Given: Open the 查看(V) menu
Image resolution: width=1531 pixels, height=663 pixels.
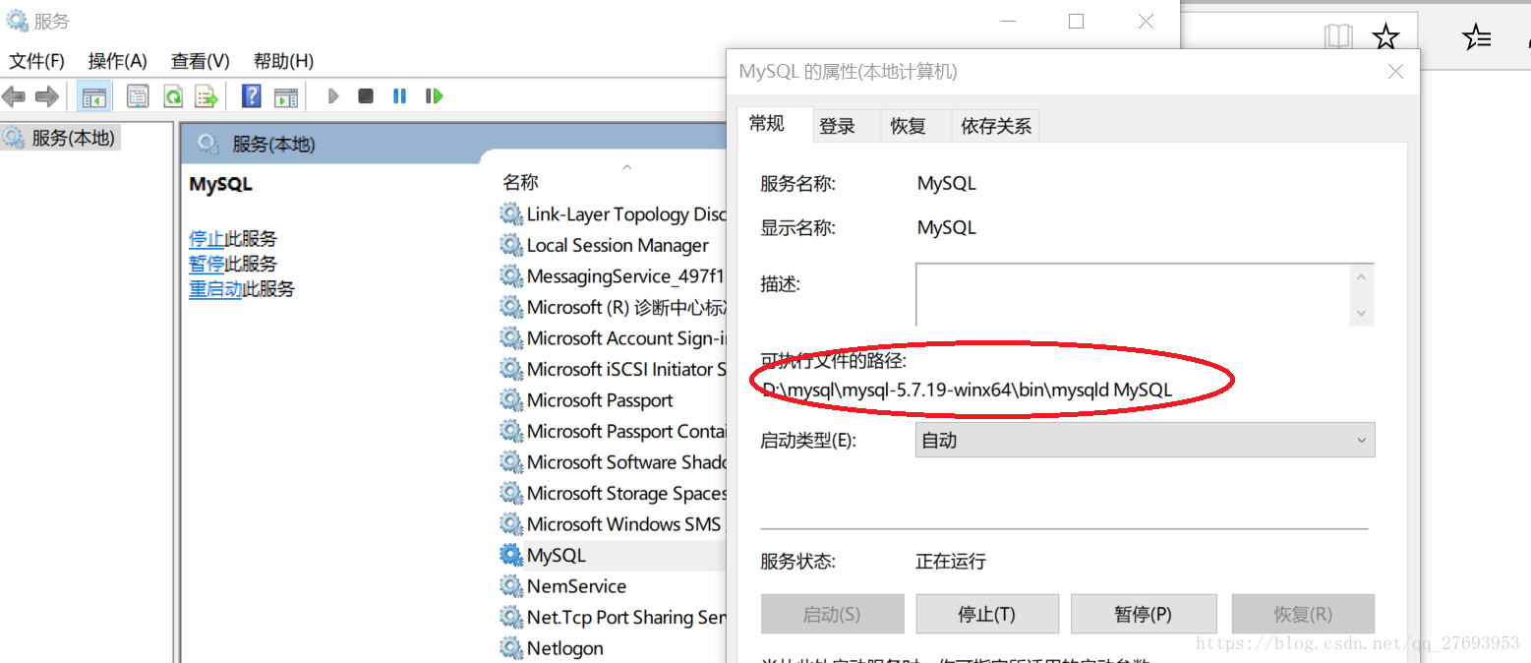Looking at the screenshot, I should (200, 61).
